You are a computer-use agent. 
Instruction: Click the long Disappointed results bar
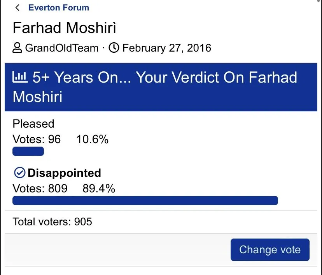coord(145,201)
